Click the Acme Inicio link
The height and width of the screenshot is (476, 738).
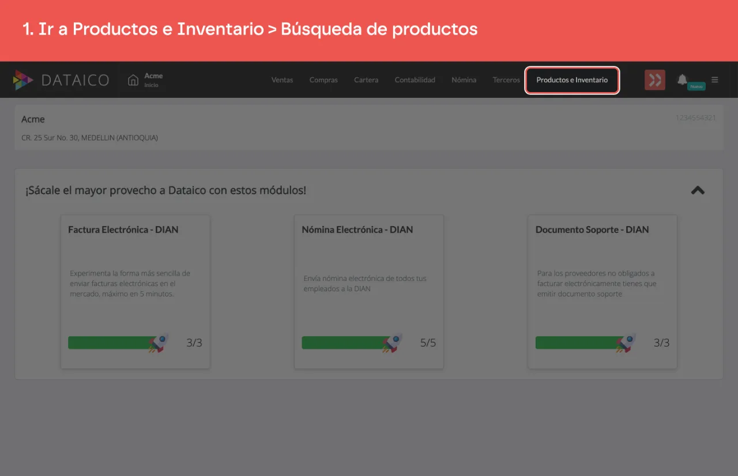pos(153,80)
